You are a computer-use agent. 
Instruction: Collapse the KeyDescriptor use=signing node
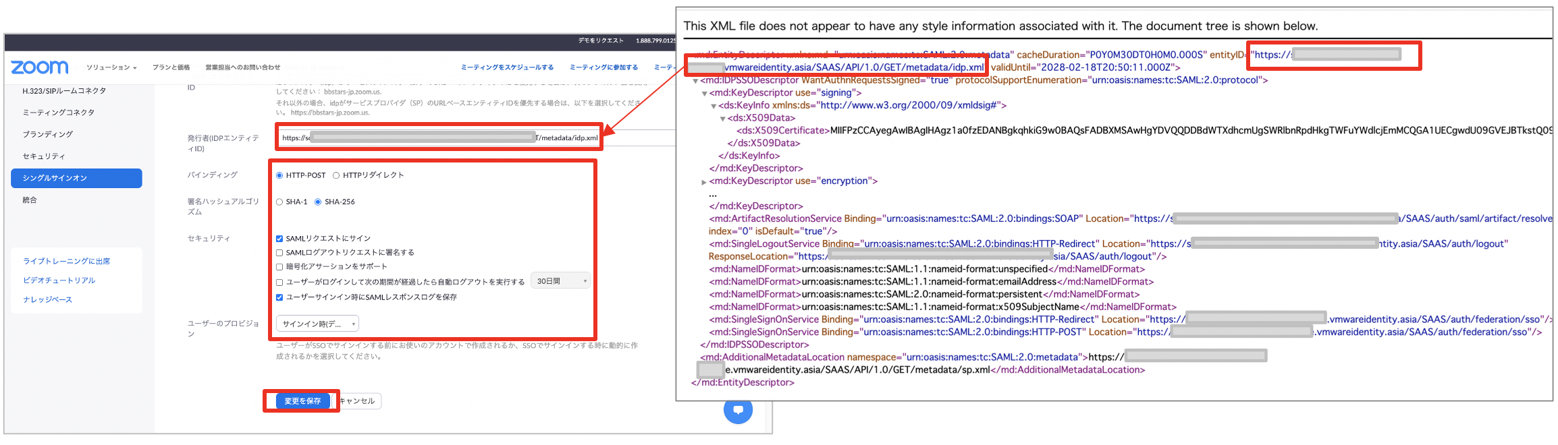(704, 94)
